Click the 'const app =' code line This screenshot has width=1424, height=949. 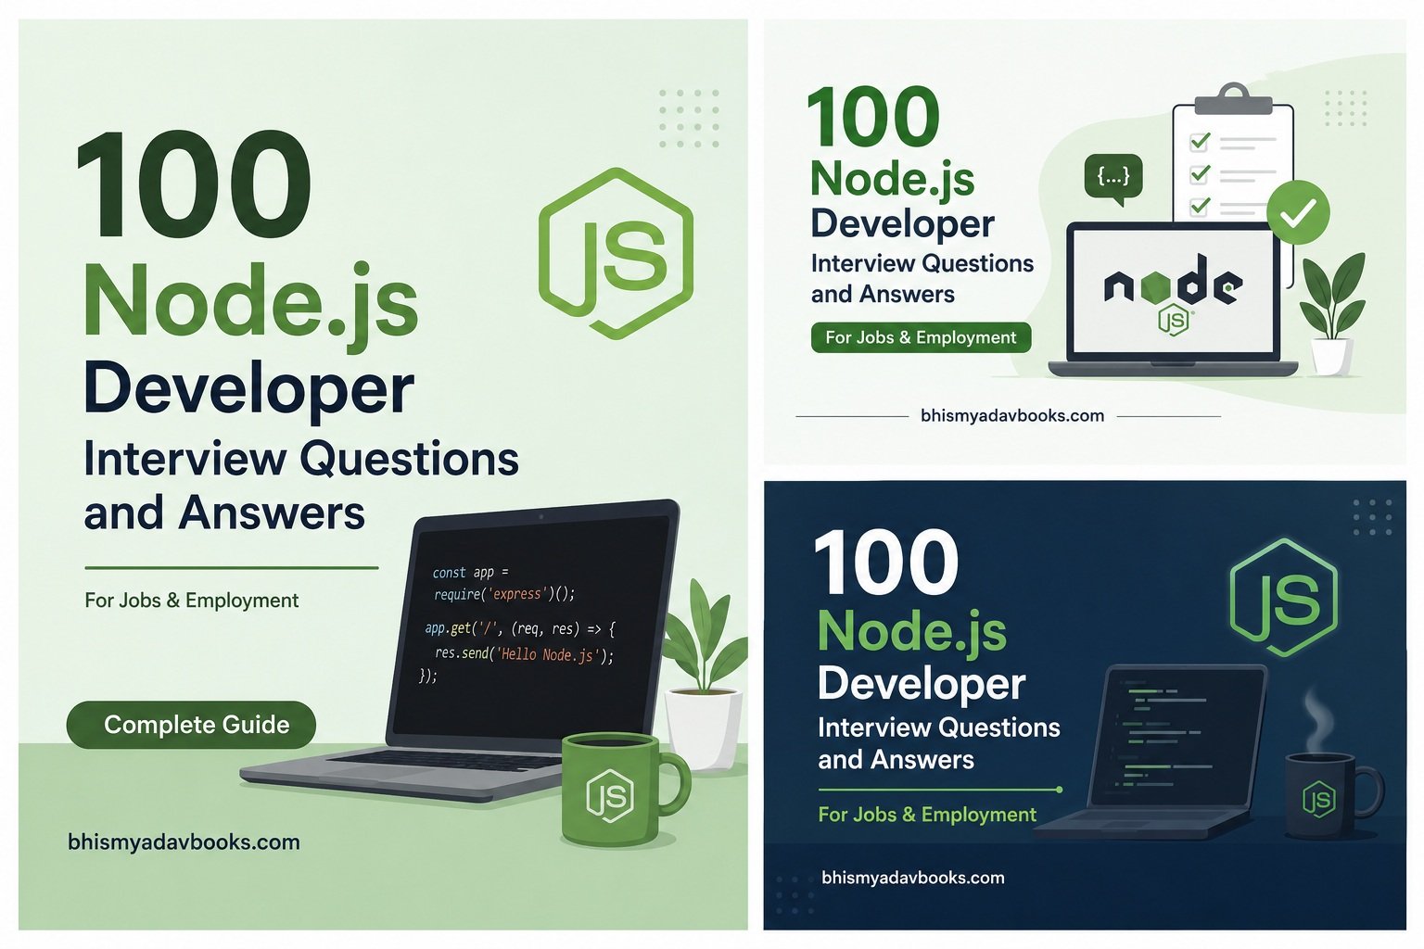pyautogui.click(x=470, y=572)
